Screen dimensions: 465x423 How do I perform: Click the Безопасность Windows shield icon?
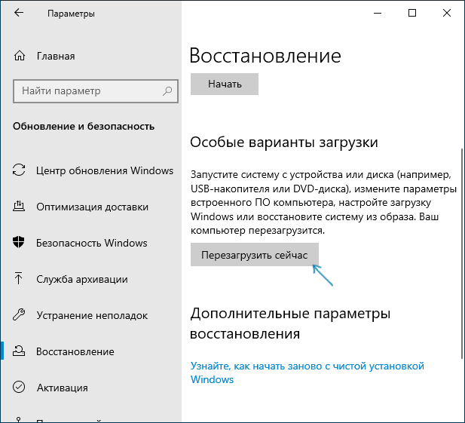[20, 243]
